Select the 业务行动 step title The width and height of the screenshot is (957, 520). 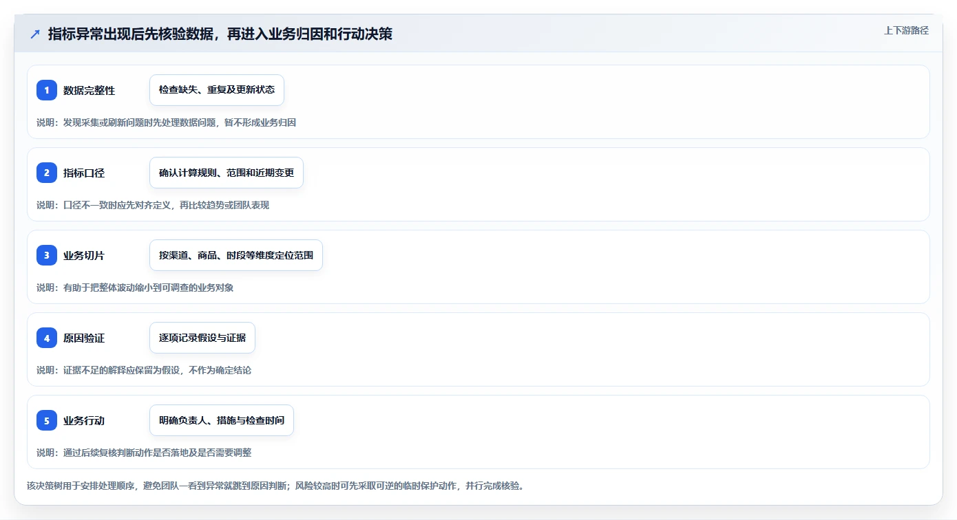(84, 420)
